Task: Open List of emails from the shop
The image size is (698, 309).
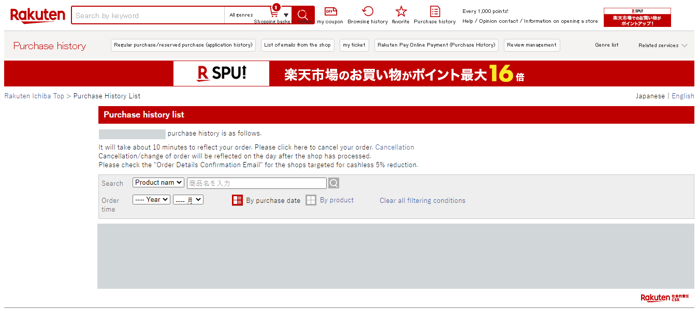Action: tap(297, 45)
